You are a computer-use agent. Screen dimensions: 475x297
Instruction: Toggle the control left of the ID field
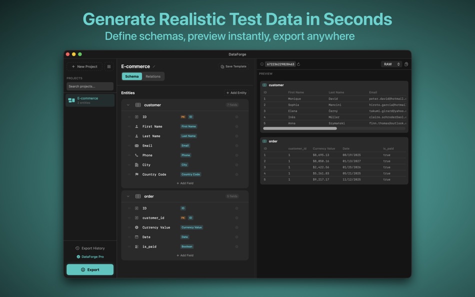coord(128,116)
